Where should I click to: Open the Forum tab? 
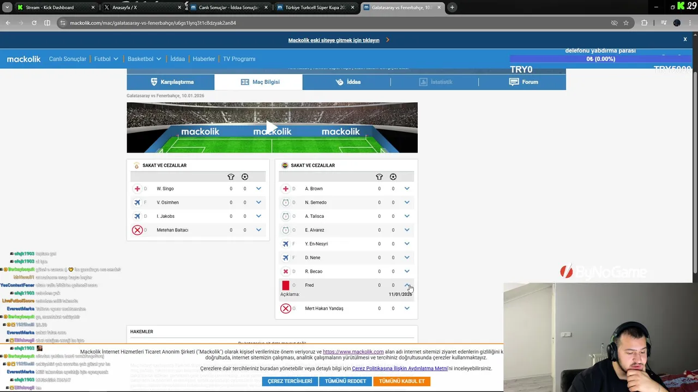[522, 82]
